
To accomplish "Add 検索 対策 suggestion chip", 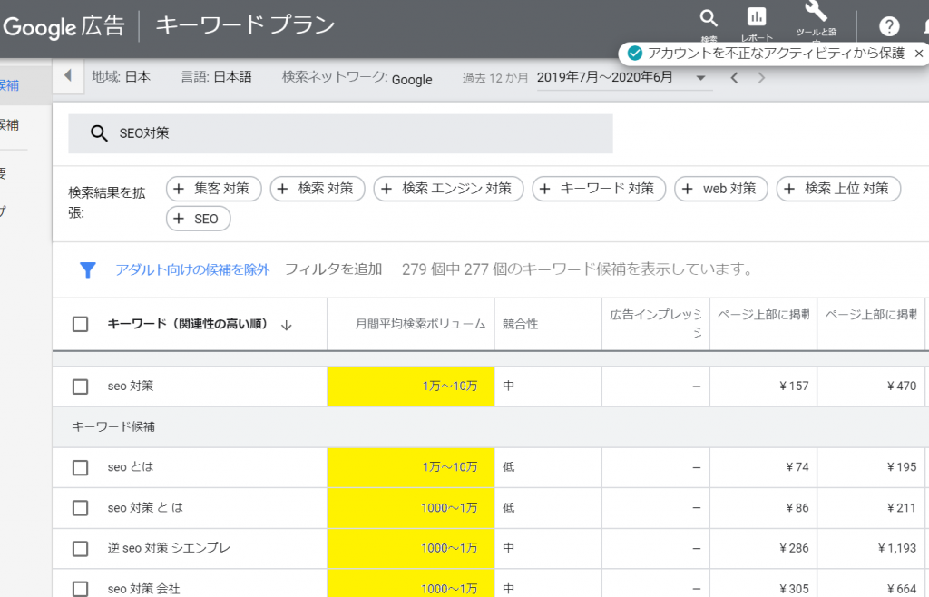I will point(318,189).
